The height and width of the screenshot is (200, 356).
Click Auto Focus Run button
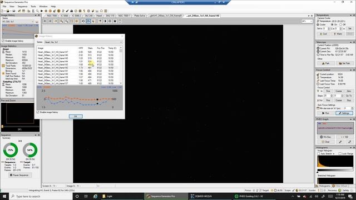point(325,113)
